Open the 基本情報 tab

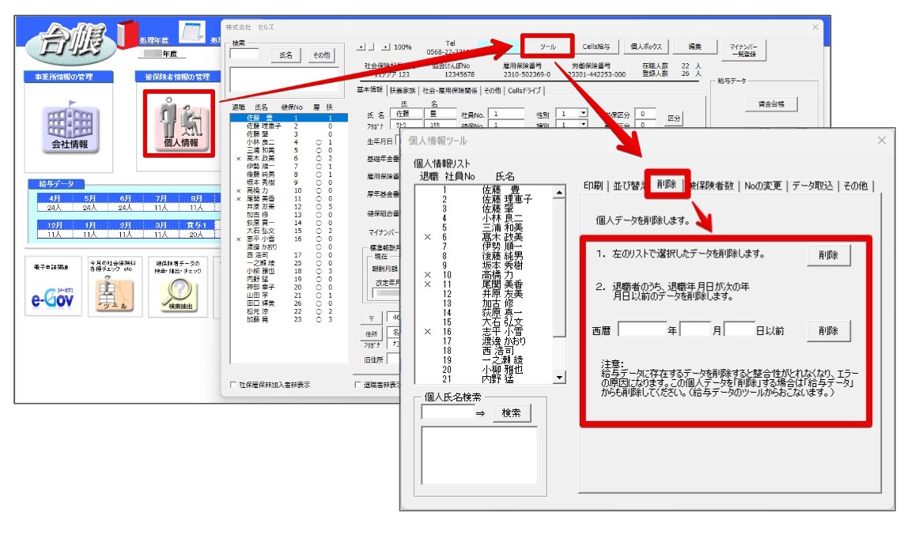click(369, 90)
